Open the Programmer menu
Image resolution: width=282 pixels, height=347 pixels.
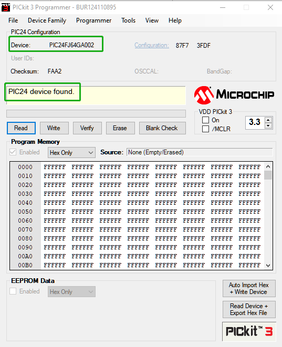[x=93, y=20]
